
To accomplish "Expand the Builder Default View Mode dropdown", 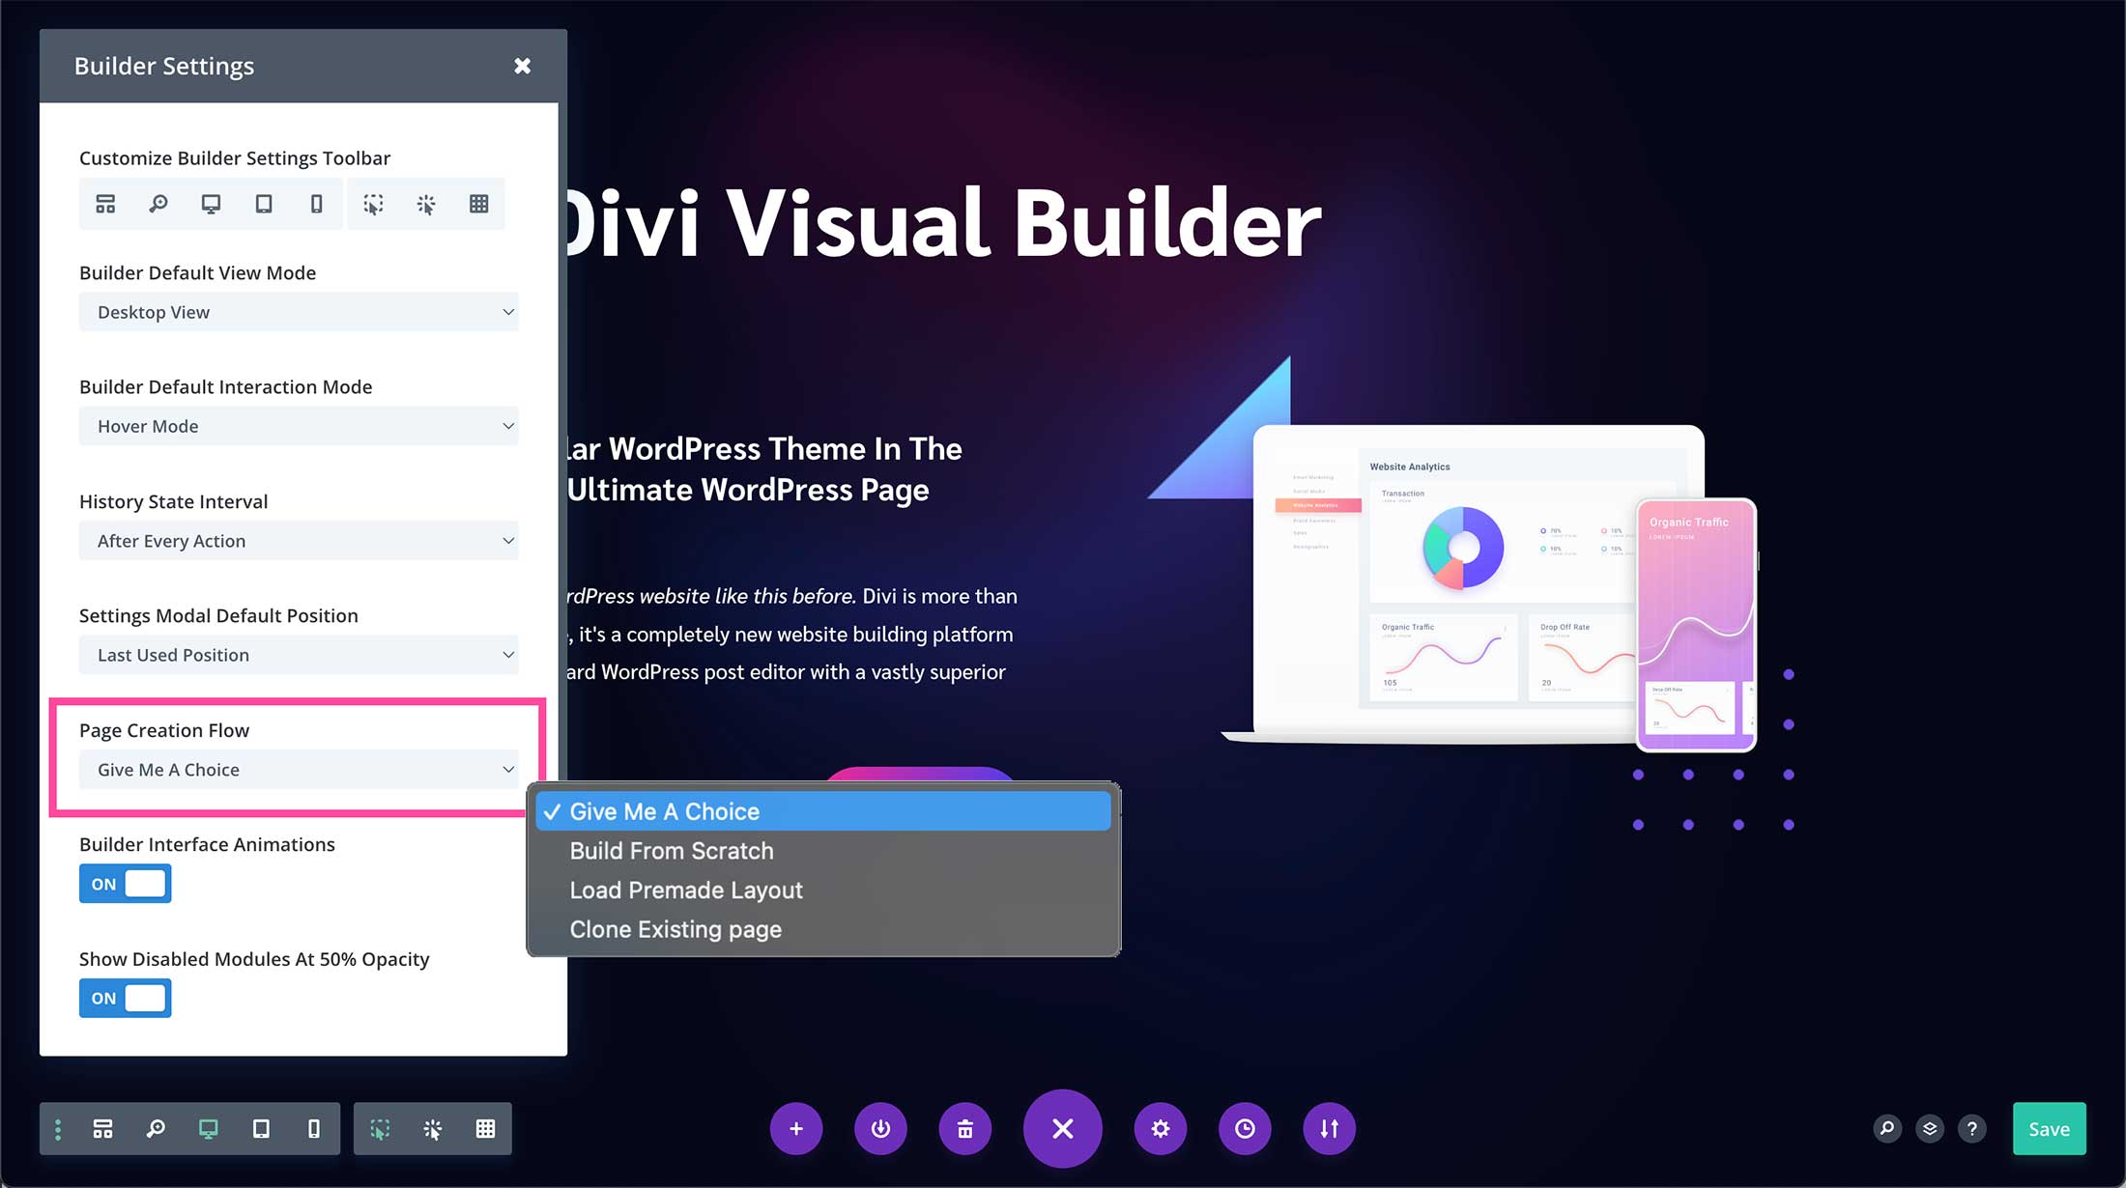I will 299,312.
